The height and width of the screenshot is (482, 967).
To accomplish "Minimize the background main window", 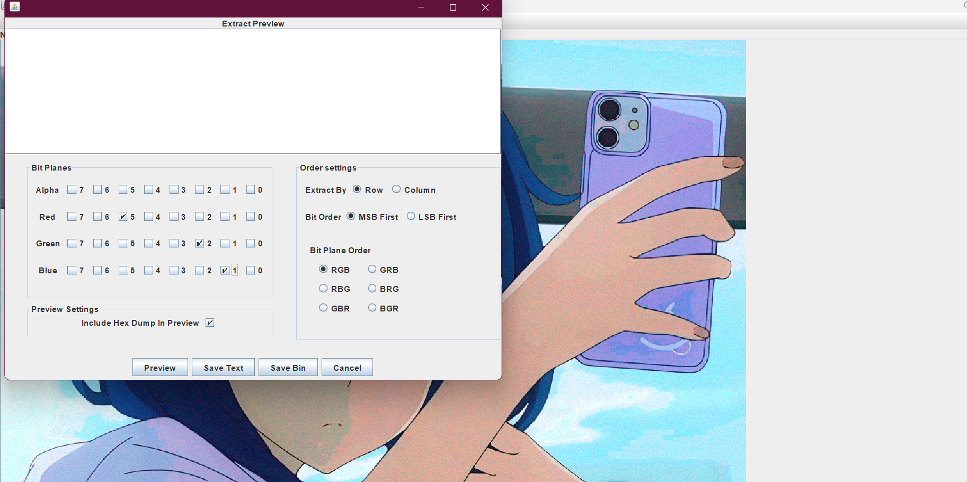I will [936, 4].
